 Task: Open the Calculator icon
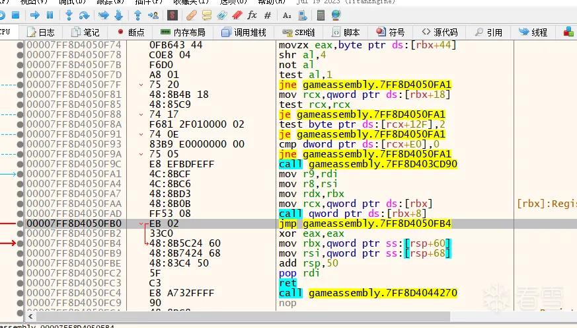[x=321, y=15]
